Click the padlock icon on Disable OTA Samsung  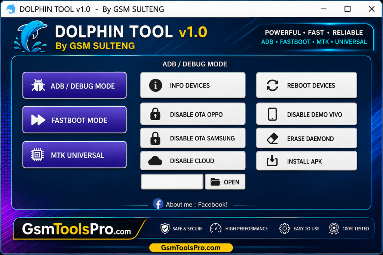[x=155, y=138]
